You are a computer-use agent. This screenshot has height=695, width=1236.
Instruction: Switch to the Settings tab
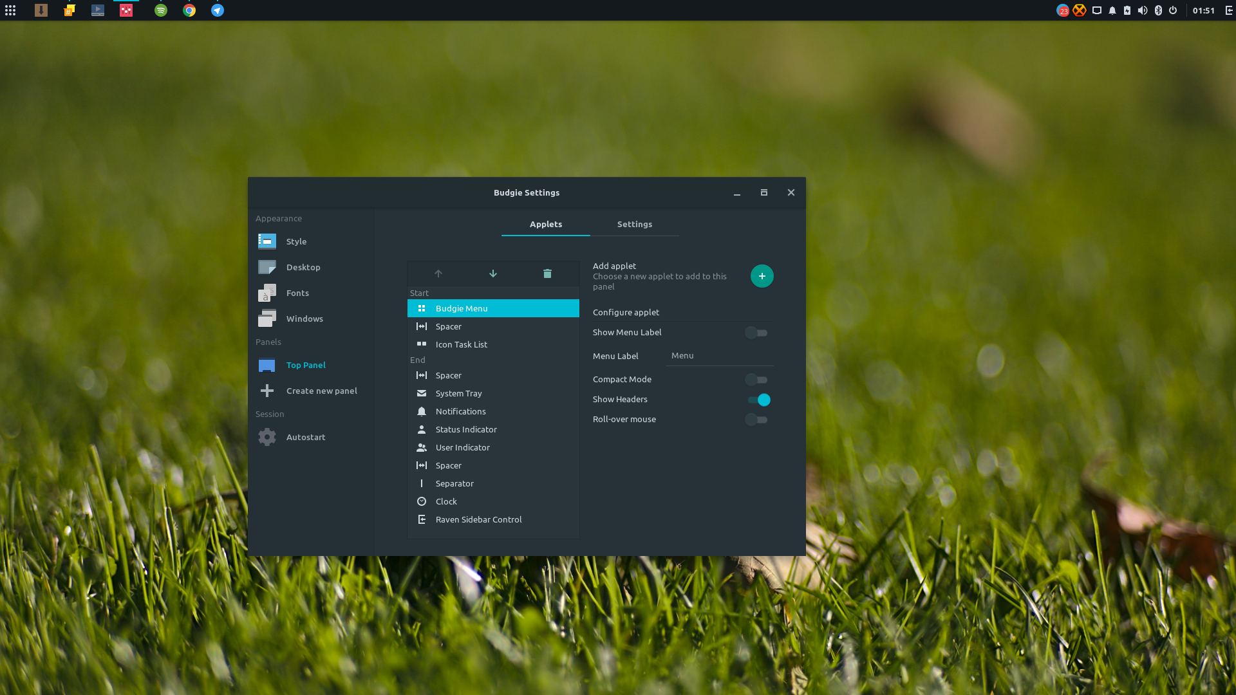click(x=635, y=224)
